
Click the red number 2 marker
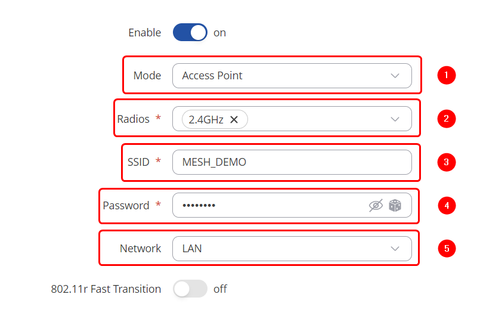coord(446,119)
